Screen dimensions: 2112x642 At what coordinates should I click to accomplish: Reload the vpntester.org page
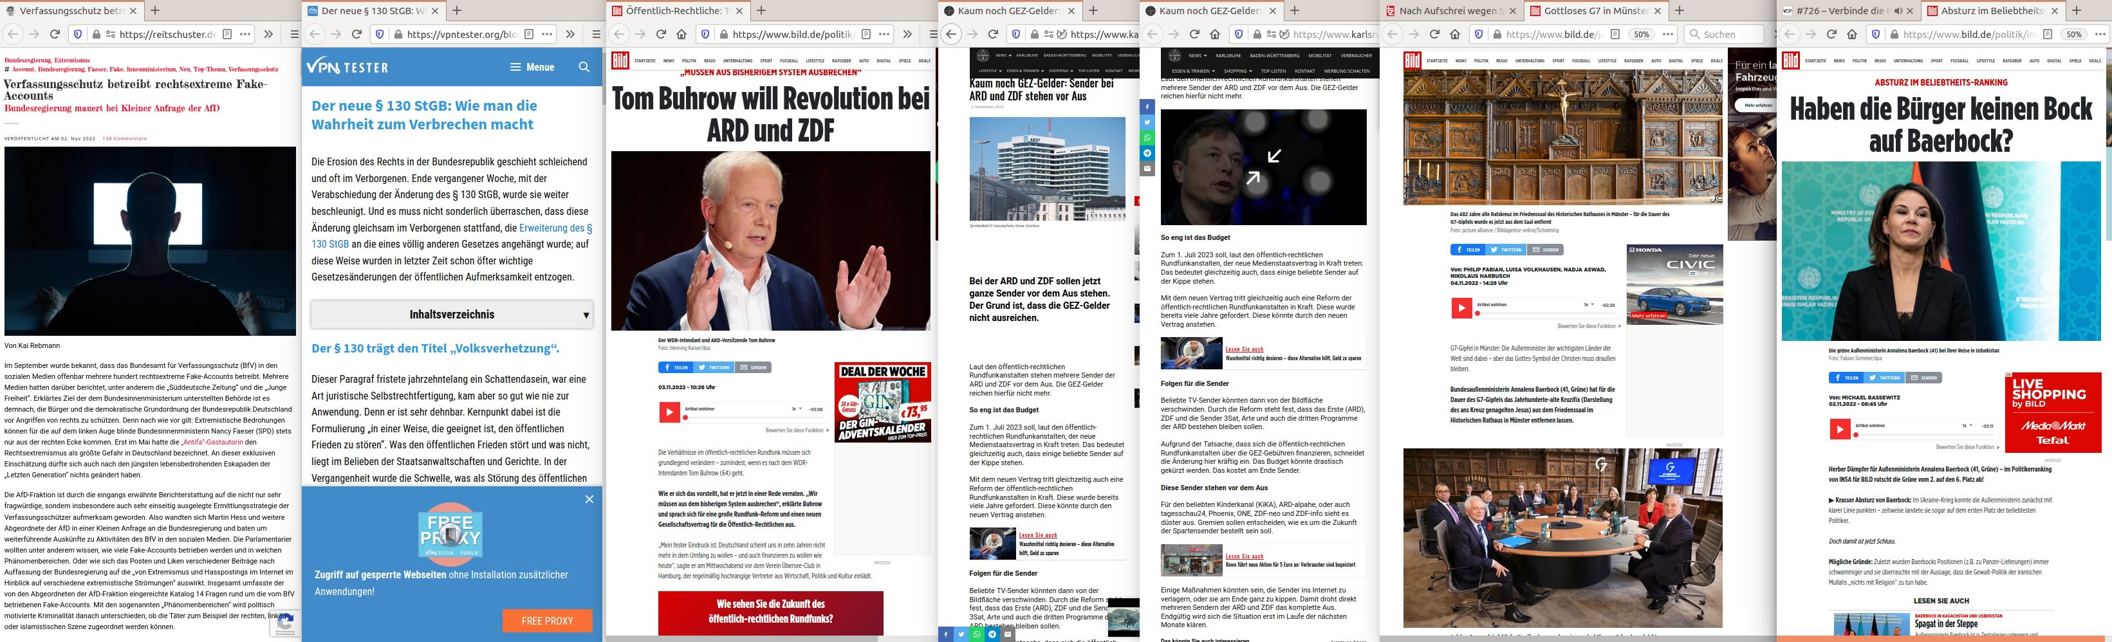click(357, 35)
